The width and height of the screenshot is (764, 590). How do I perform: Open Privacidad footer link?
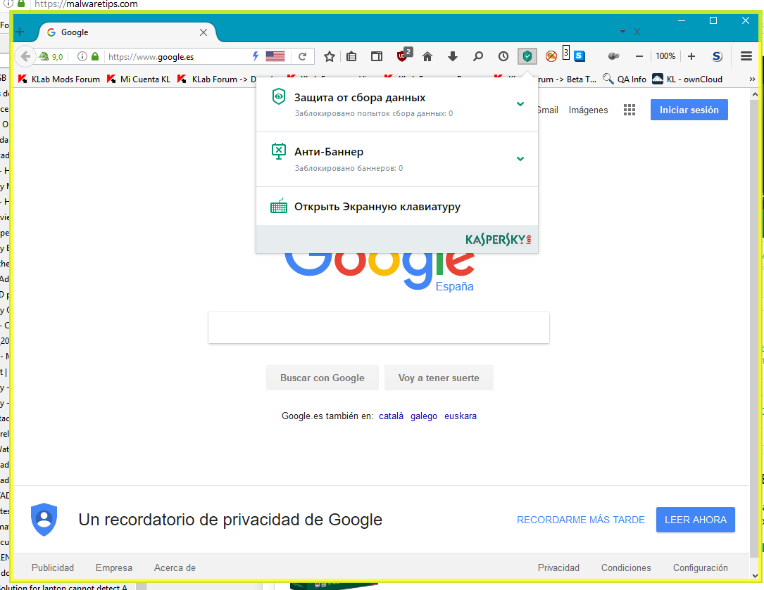click(x=558, y=567)
